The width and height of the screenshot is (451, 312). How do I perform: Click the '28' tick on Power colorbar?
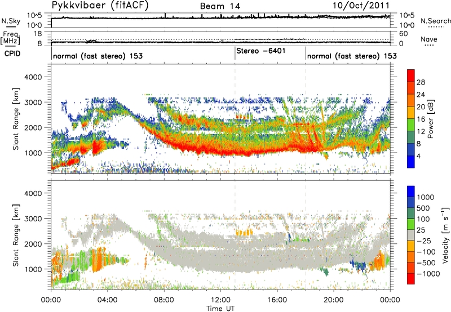click(421, 82)
